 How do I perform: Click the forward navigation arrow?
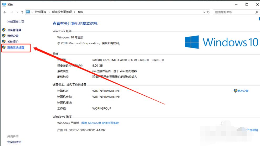click(x=12, y=12)
